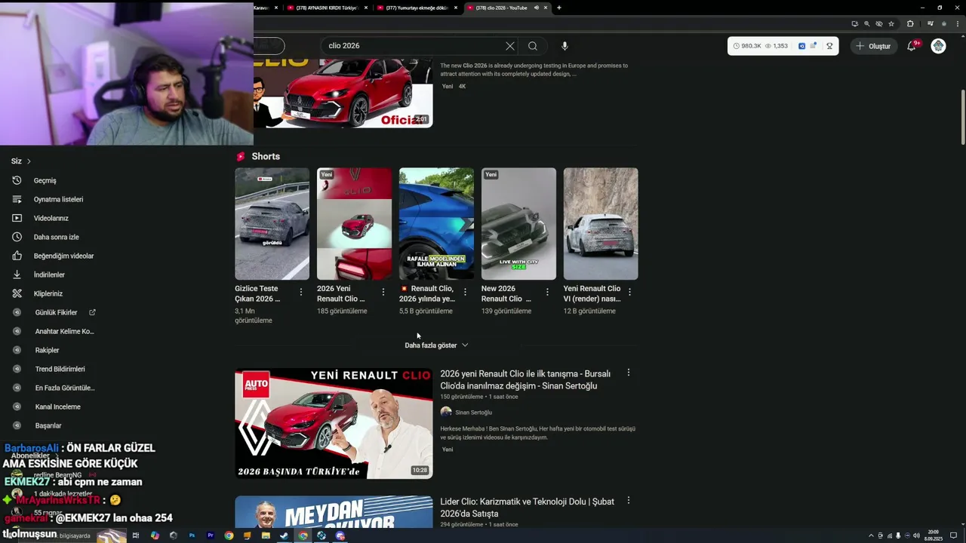Open options for Yeni Renault Clio VI short
This screenshot has height=543, width=966.
pos(629,292)
